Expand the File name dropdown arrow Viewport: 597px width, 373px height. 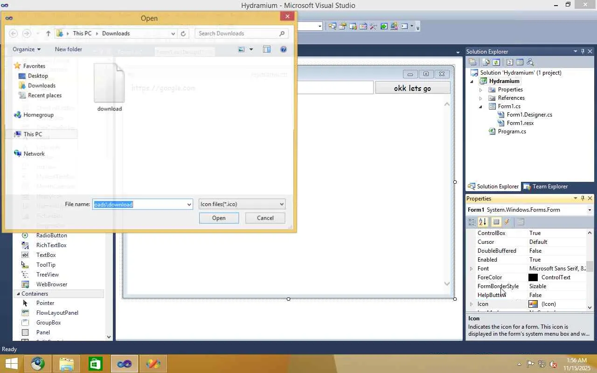189,204
